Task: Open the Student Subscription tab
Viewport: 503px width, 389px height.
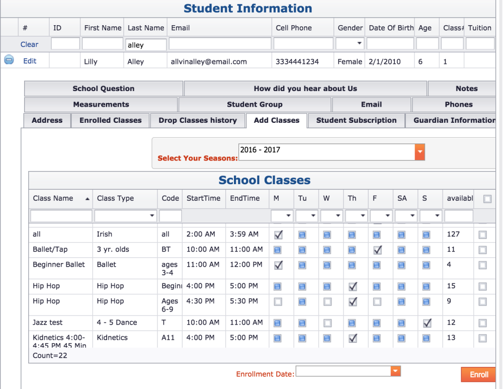Action: (x=356, y=120)
